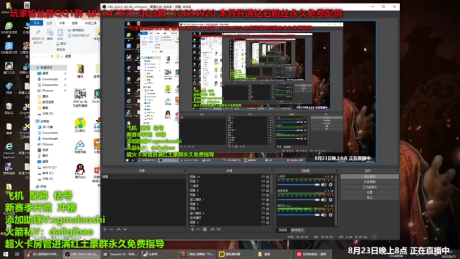Toggle the lock on the 图像 7 source

point(267,195)
